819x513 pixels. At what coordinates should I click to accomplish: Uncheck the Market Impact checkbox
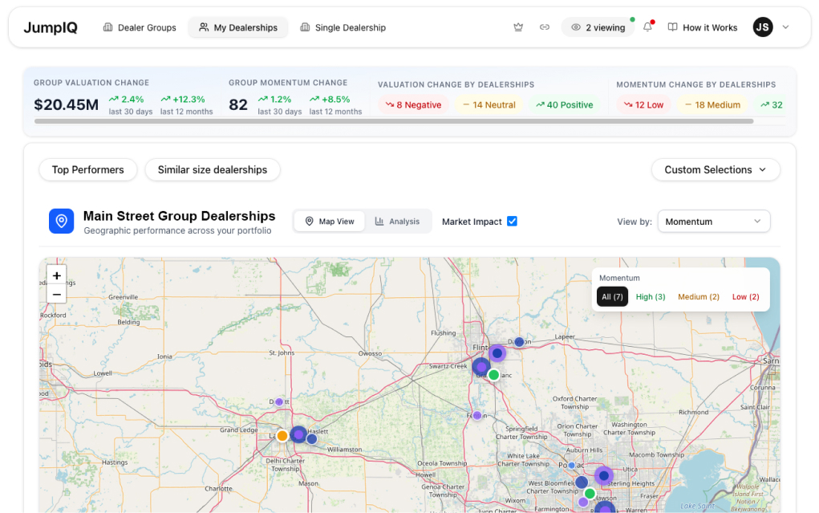click(x=512, y=222)
